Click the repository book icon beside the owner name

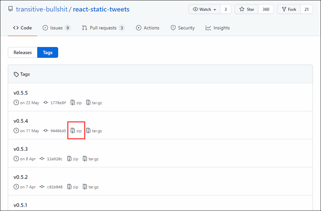[10, 9]
